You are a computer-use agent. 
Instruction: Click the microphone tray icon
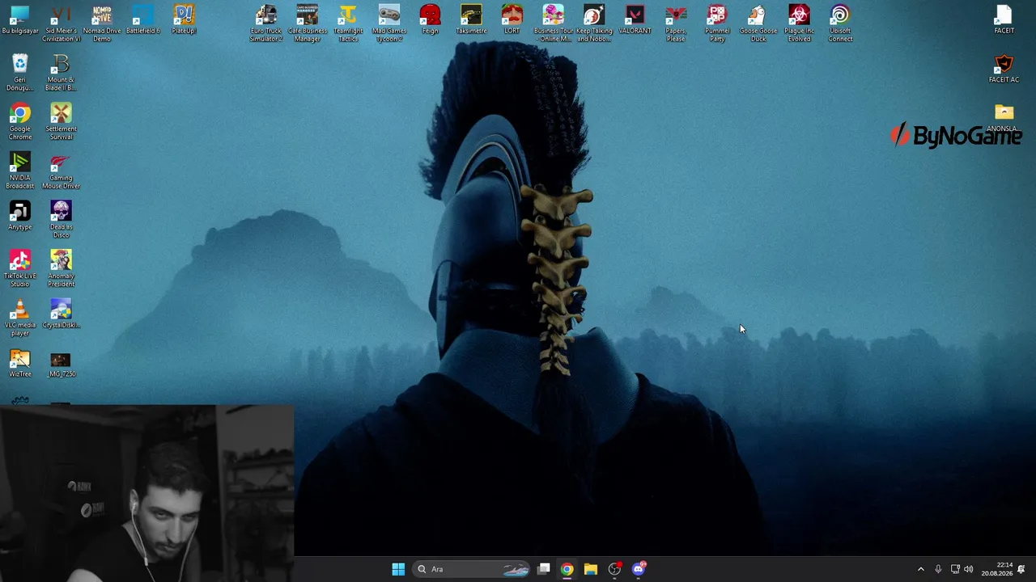click(x=938, y=569)
